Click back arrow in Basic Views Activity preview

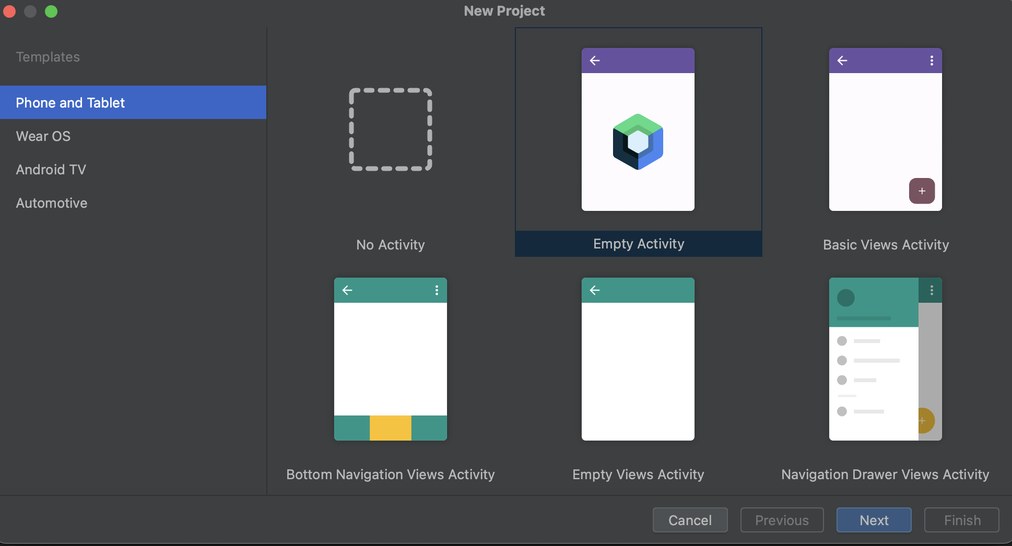pyautogui.click(x=842, y=61)
